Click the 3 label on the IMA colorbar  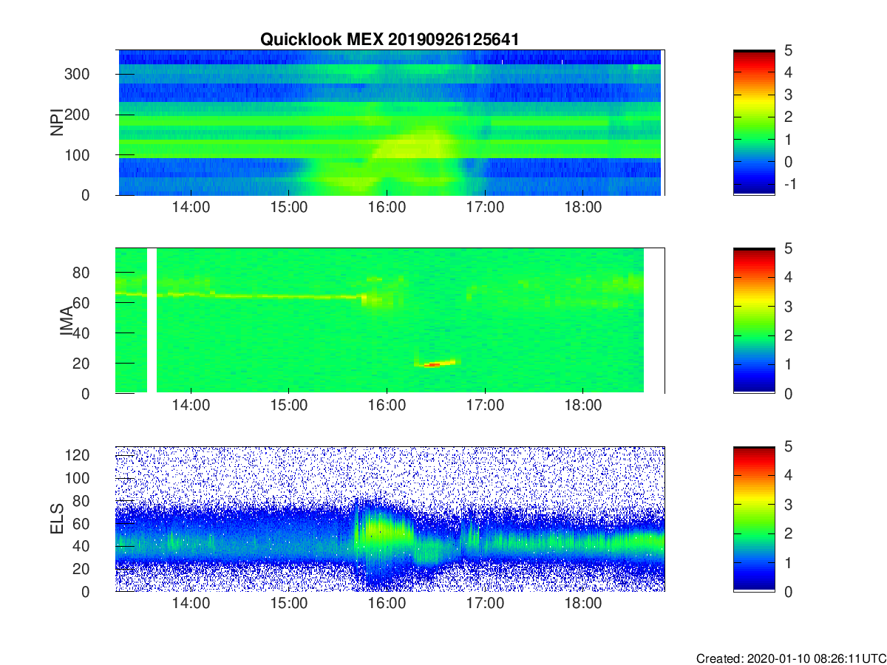coord(789,306)
